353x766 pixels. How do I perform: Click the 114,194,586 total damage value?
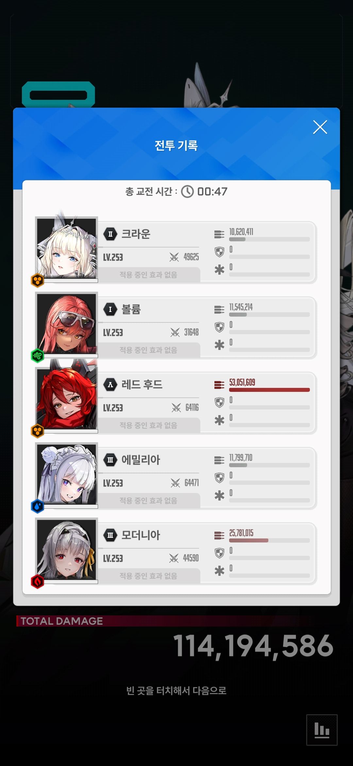[x=253, y=646]
